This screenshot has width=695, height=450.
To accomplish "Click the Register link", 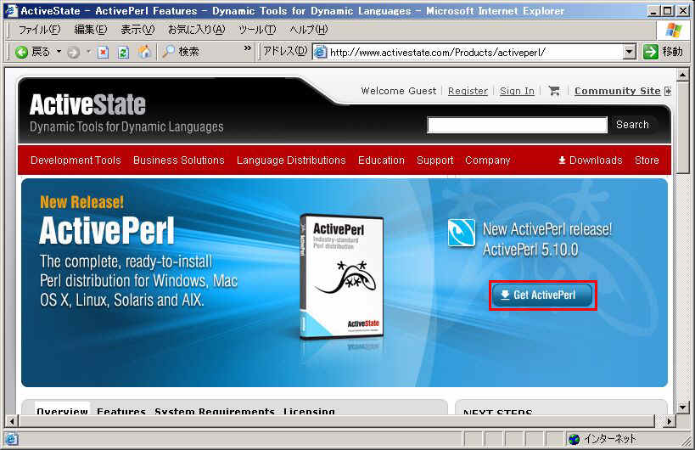I will [x=468, y=91].
